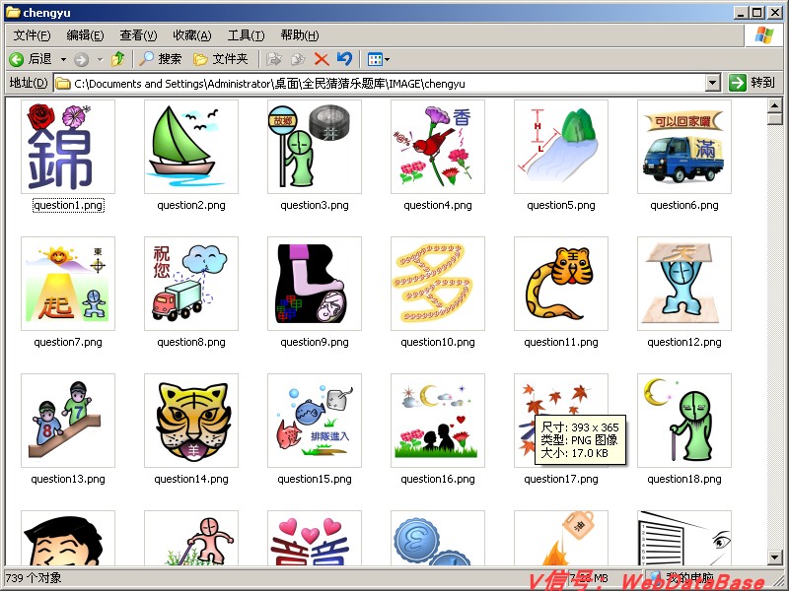
Task: Click the red Delete X icon
Action: (x=322, y=59)
